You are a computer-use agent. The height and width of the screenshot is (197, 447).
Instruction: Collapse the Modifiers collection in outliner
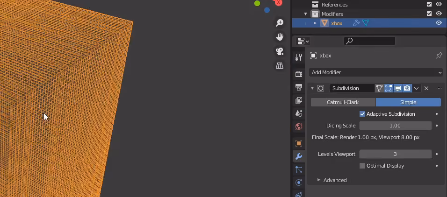coord(306,14)
